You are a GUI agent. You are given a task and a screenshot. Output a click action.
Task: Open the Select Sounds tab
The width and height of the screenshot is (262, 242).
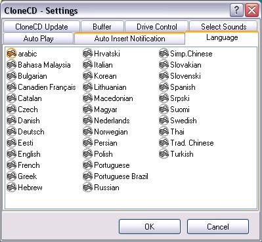(223, 27)
